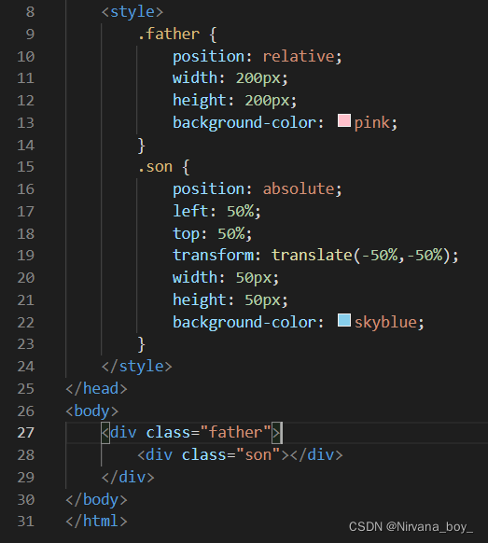
Task: Place cursor on .father selector
Action: 169,35
